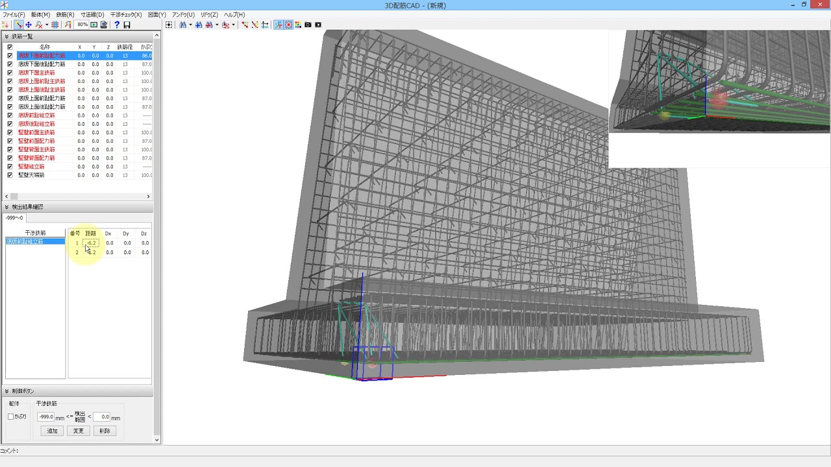Click the red X delete tool icon

(x=38, y=25)
